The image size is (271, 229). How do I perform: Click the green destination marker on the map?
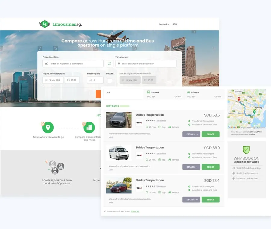click(x=254, y=112)
